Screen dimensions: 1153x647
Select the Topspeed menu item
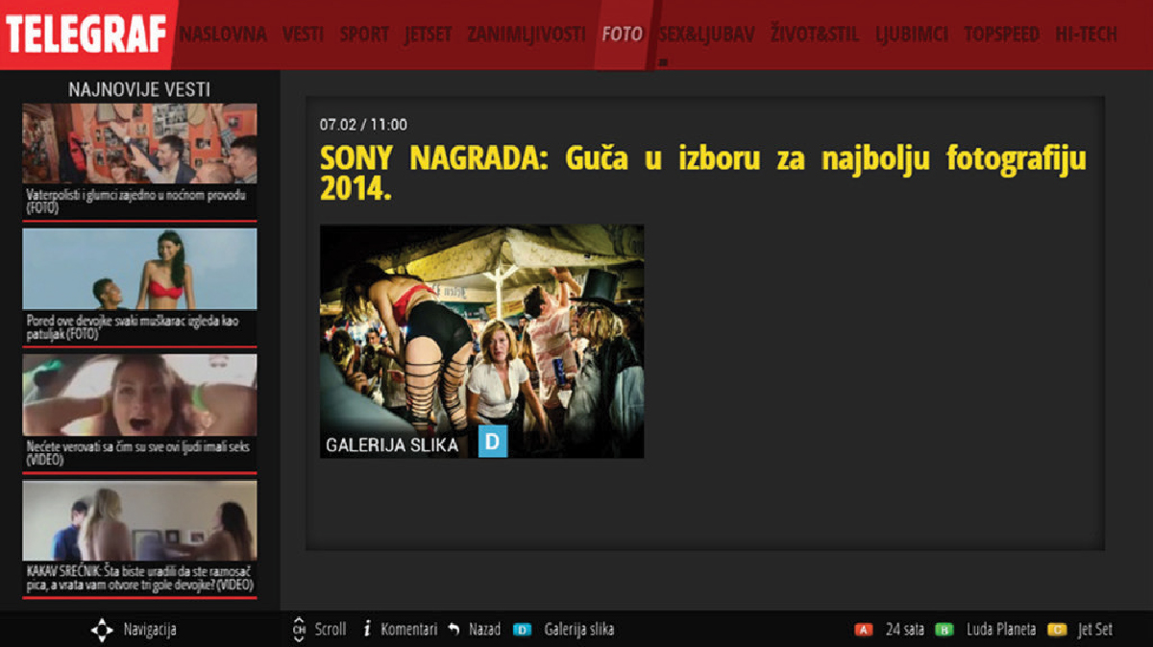1001,35
